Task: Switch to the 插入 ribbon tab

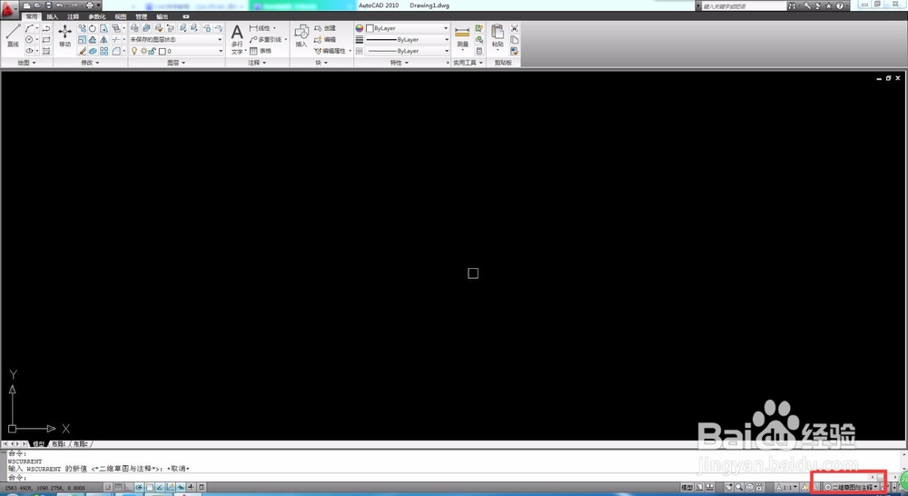Action: (x=52, y=16)
